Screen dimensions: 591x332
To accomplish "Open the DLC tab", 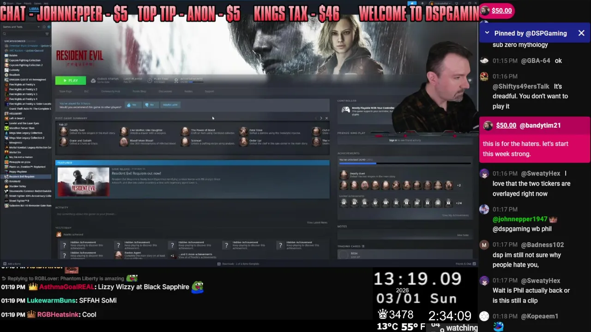I will point(86,91).
